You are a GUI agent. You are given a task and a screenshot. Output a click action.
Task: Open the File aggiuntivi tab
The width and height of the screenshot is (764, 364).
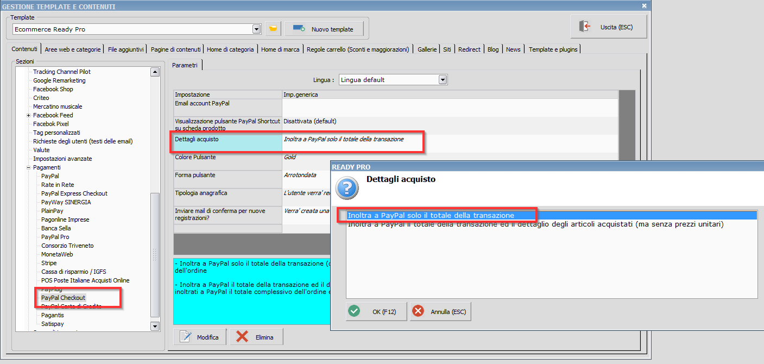pos(126,49)
